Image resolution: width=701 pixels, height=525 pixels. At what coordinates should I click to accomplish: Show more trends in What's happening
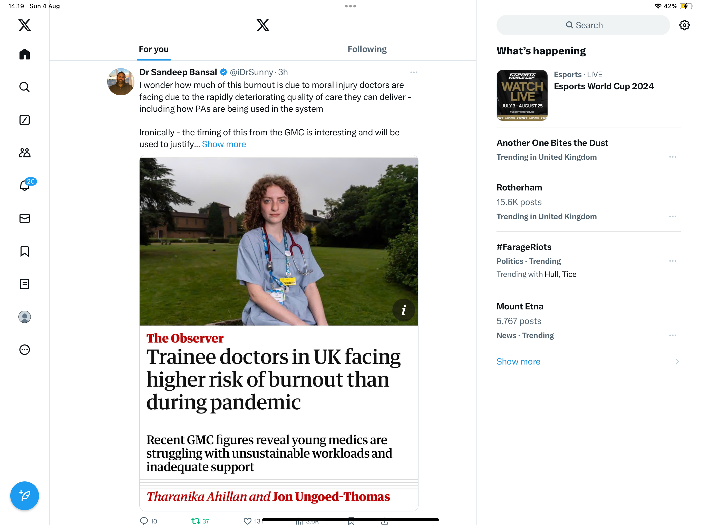coord(518,362)
